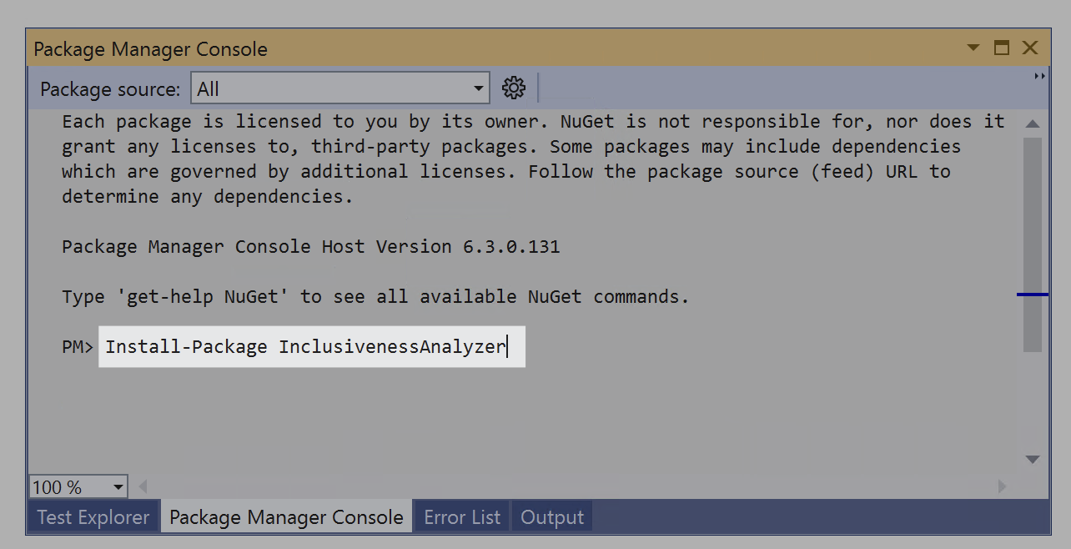The height and width of the screenshot is (549, 1071).
Task: Click the Package source combo box showing All
Action: click(x=340, y=88)
